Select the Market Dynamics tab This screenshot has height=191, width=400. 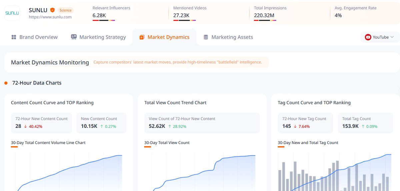(164, 37)
